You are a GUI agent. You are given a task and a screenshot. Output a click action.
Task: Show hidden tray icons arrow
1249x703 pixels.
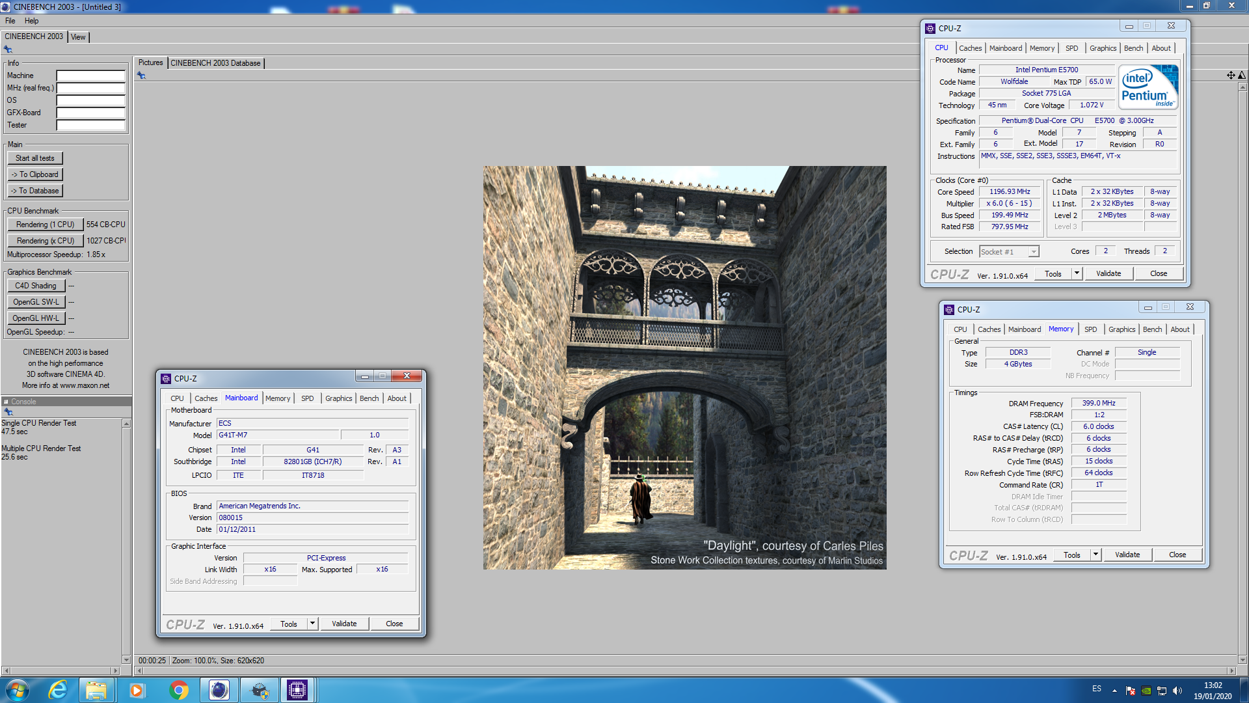click(1114, 691)
